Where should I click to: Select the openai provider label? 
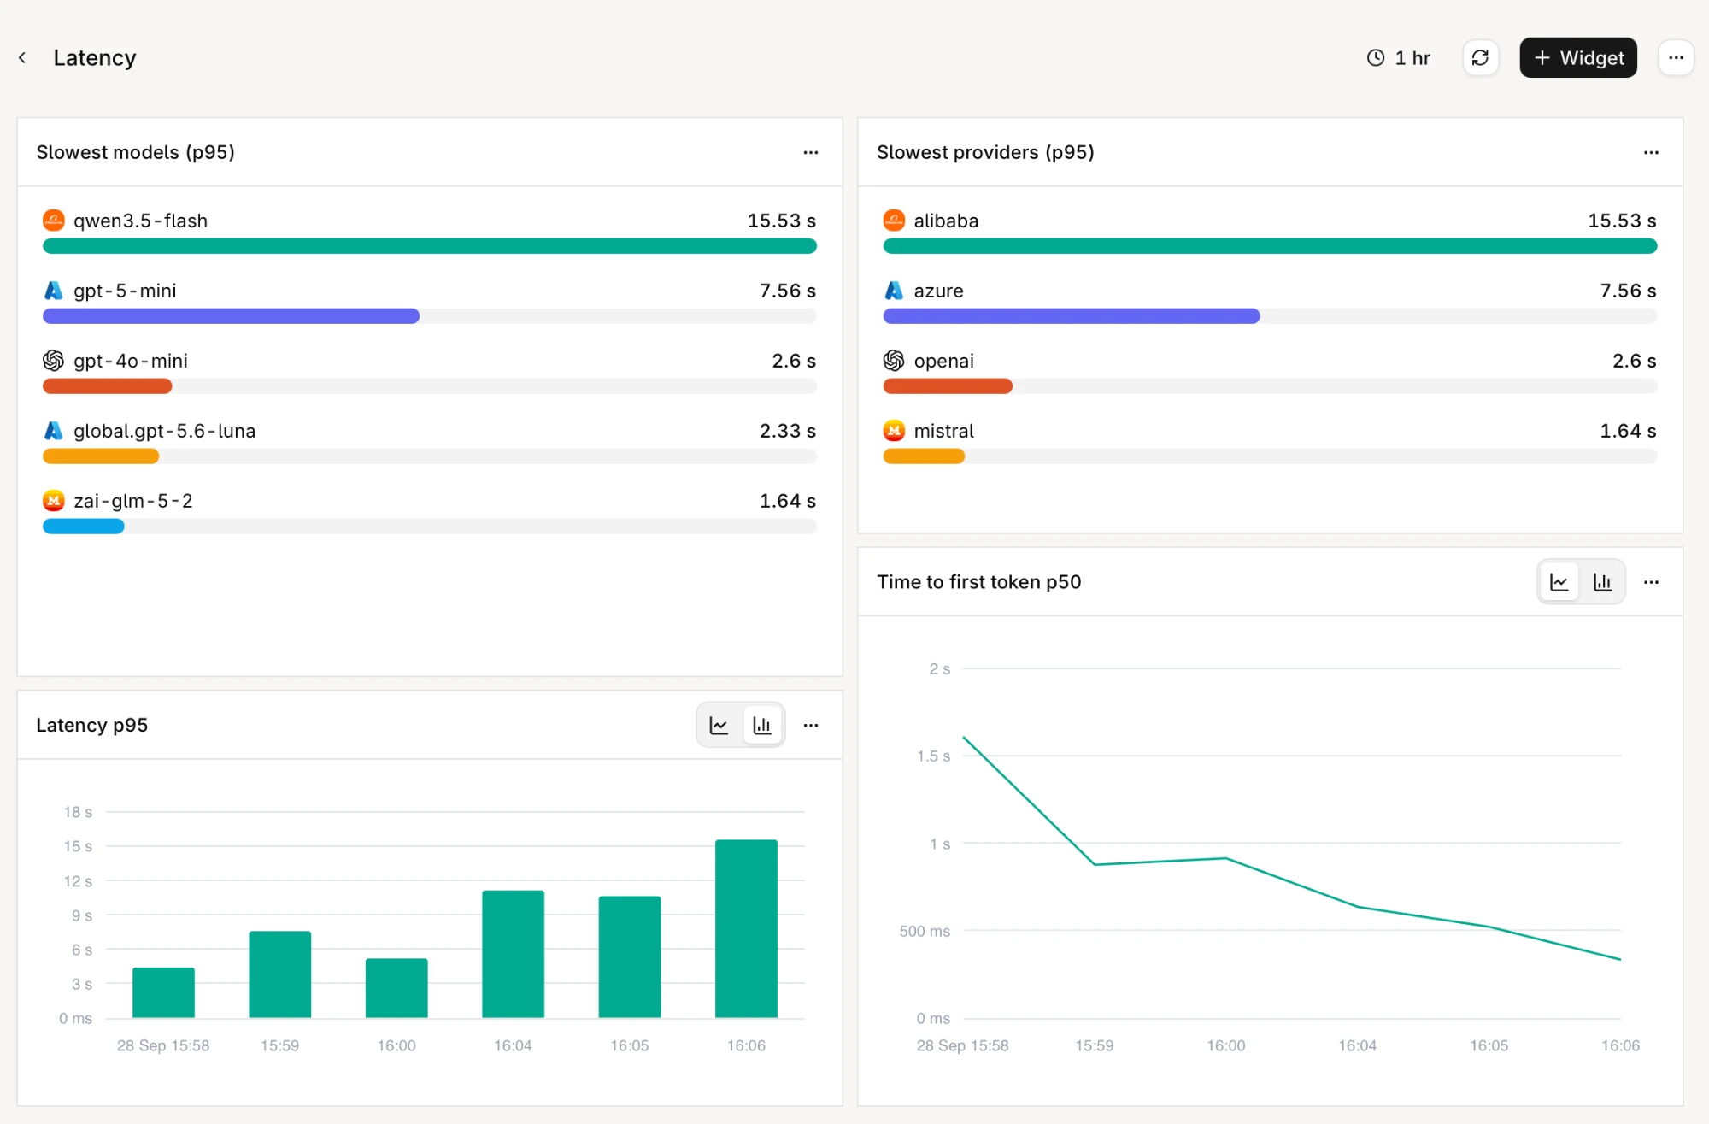(x=943, y=361)
